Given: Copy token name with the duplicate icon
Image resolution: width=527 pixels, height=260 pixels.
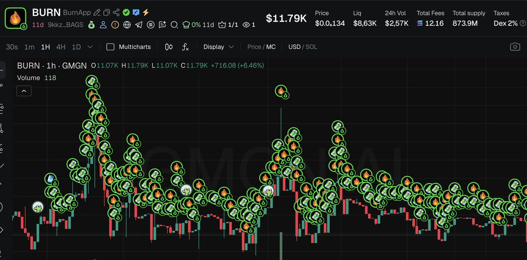Looking at the screenshot, I should [106, 13].
